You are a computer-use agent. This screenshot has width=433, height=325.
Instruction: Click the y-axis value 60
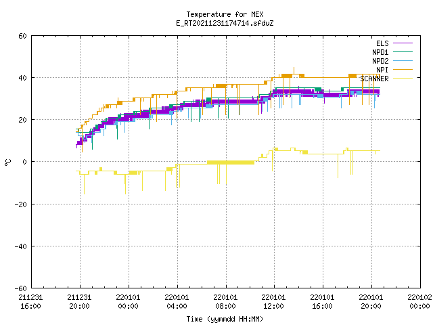(22, 36)
